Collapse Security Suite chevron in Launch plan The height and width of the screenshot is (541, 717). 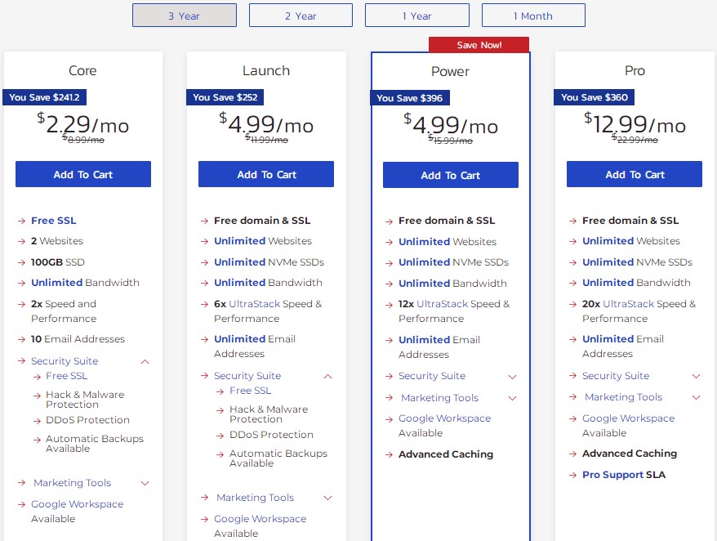(x=327, y=376)
